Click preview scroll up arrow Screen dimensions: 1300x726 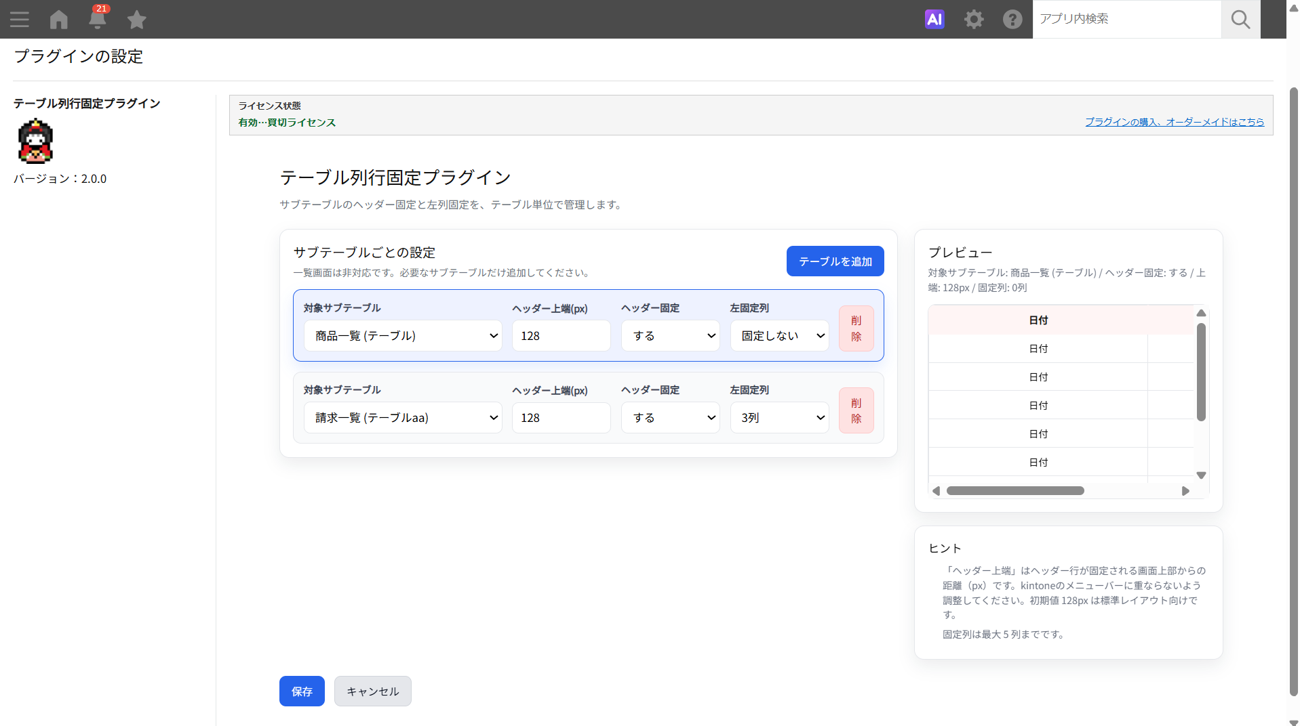pos(1201,313)
